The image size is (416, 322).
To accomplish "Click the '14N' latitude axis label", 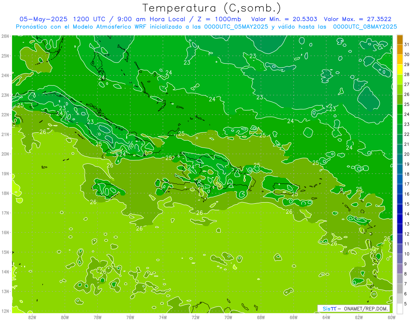I will pyautogui.click(x=5, y=272).
